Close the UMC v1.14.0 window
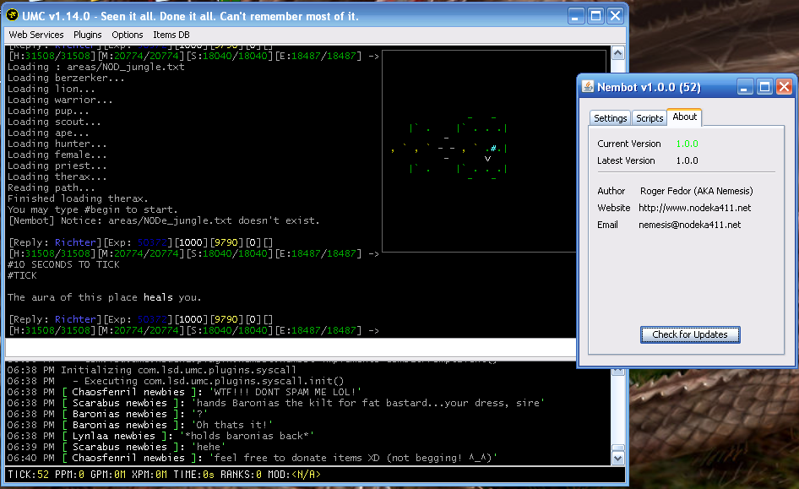Screen dimensions: 799x489 tap(616, 16)
